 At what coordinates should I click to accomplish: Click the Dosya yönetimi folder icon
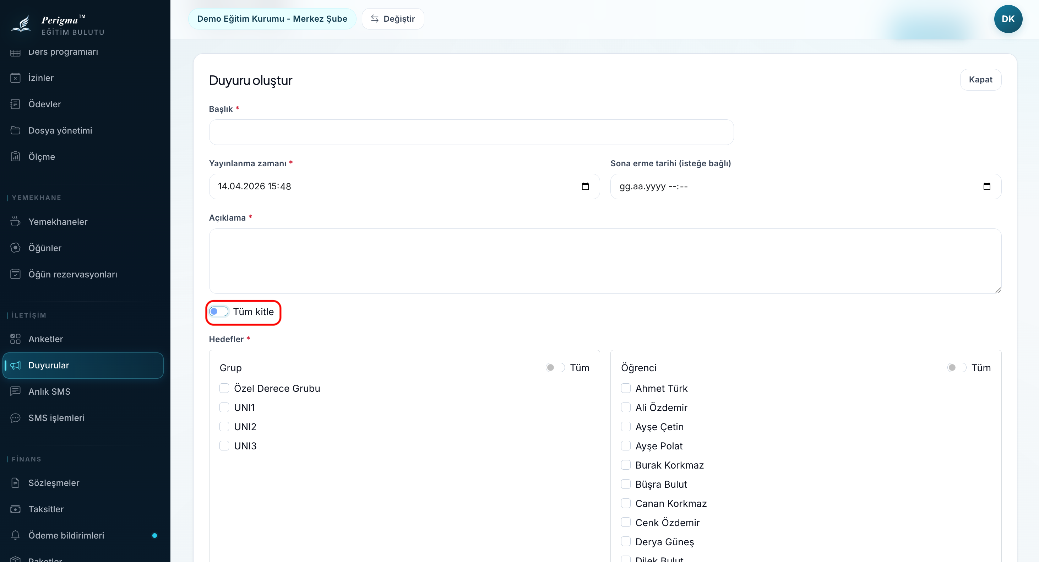15,130
